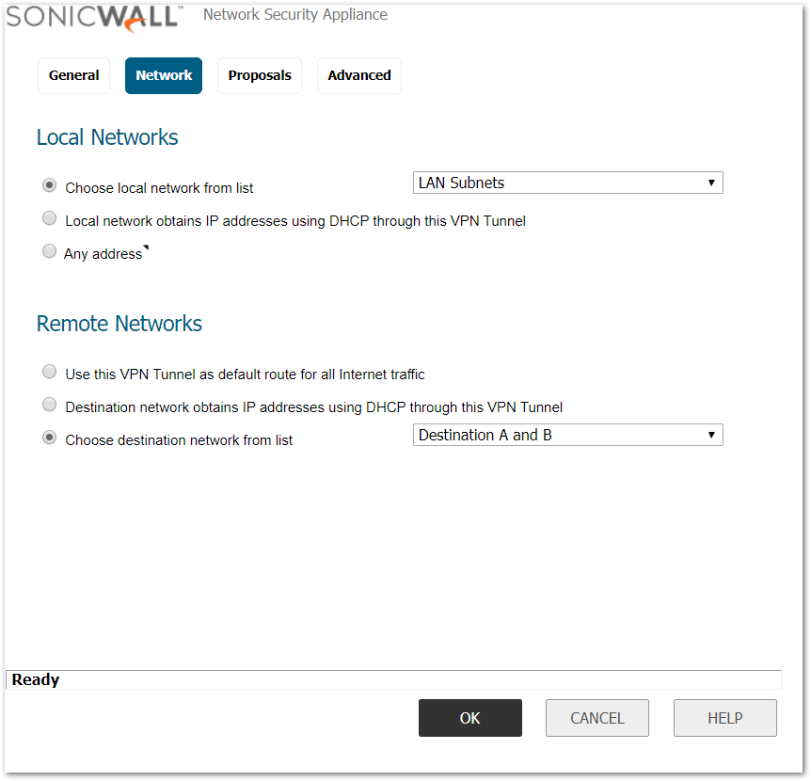The width and height of the screenshot is (811, 781).
Task: Open the LAN Subnets dropdown
Action: coord(568,183)
